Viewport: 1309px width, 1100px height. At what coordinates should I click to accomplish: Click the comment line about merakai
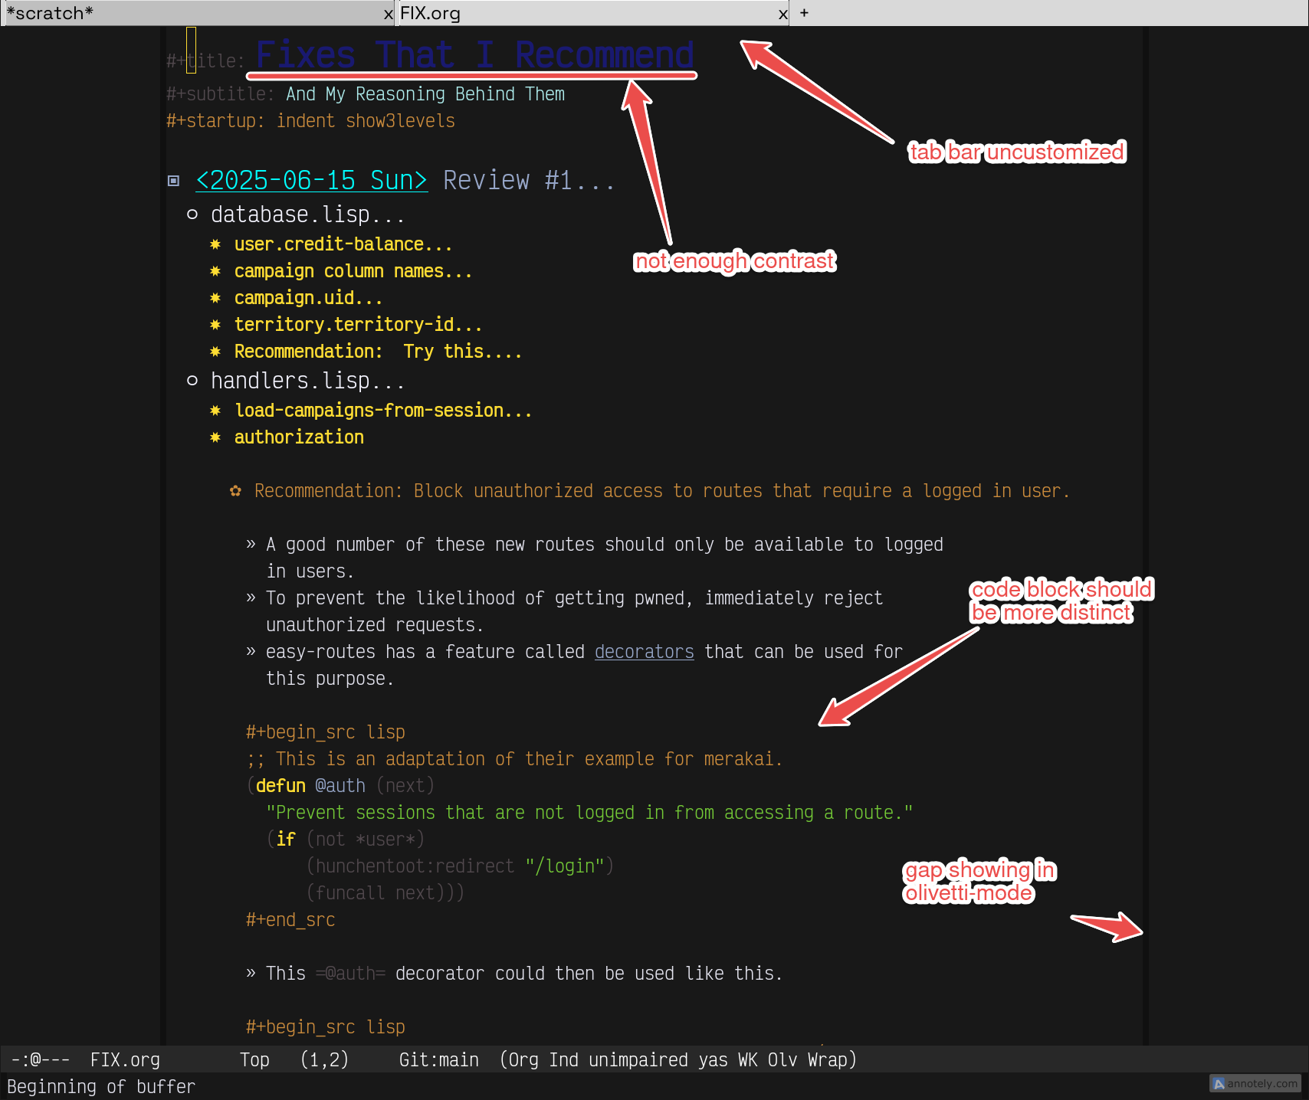point(514,759)
